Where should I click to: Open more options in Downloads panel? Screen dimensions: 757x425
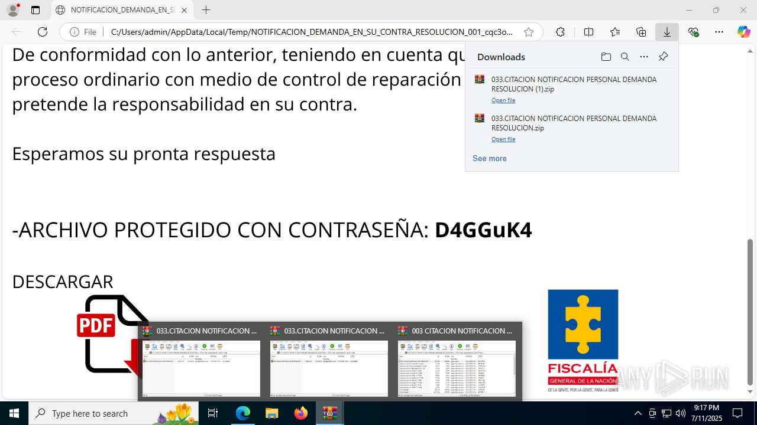click(x=644, y=57)
